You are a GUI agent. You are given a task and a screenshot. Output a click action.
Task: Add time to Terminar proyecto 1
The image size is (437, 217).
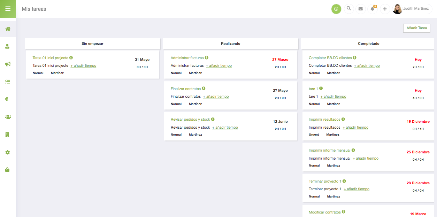pyautogui.click(x=356, y=189)
